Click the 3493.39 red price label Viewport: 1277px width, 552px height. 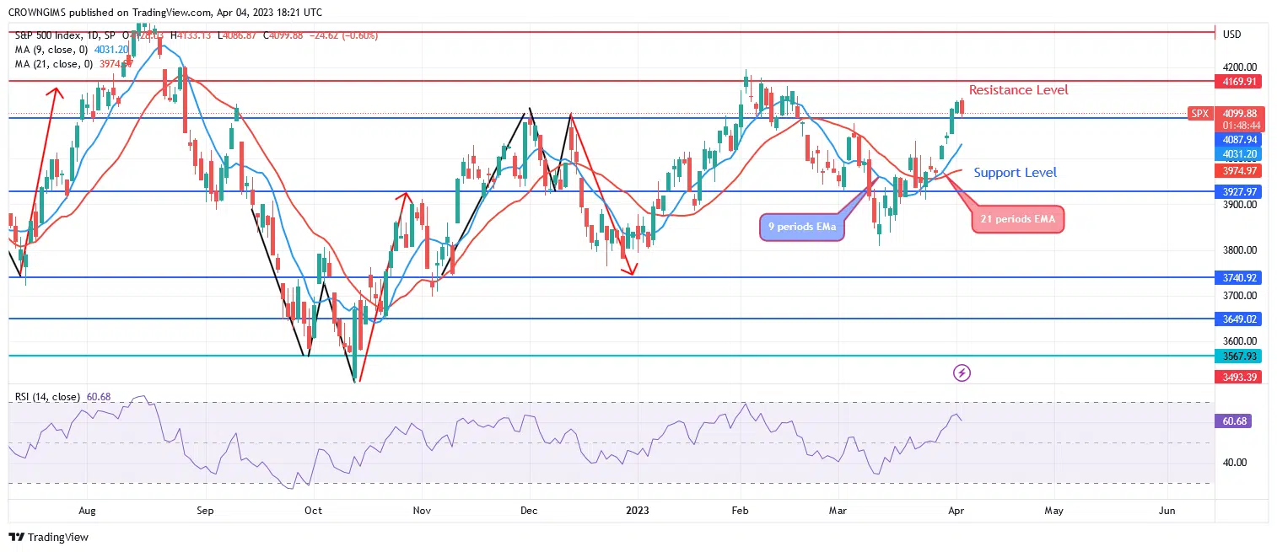pyautogui.click(x=1238, y=377)
